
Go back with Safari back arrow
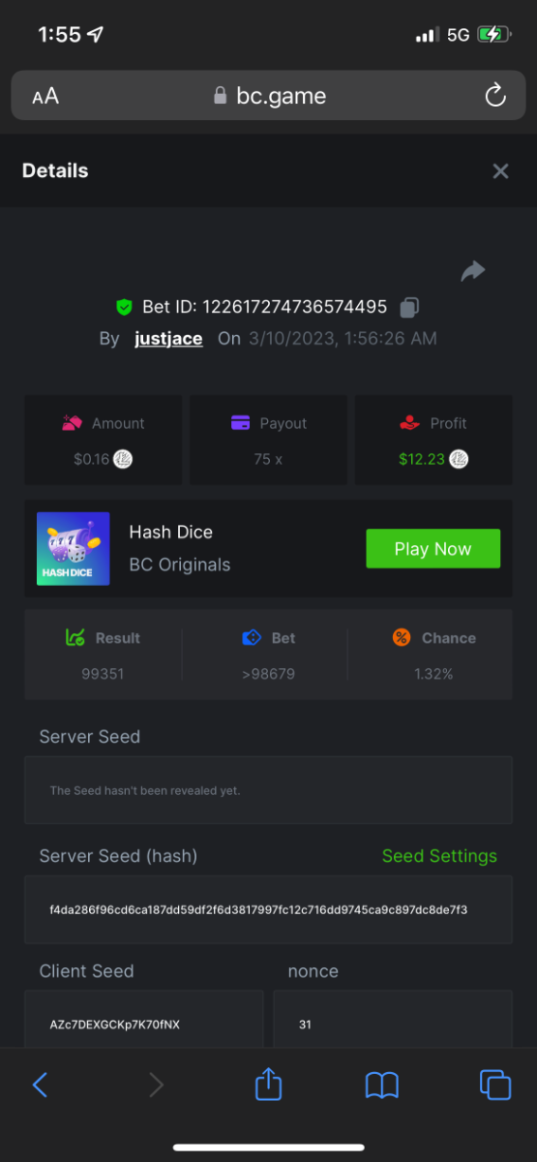[40, 1085]
